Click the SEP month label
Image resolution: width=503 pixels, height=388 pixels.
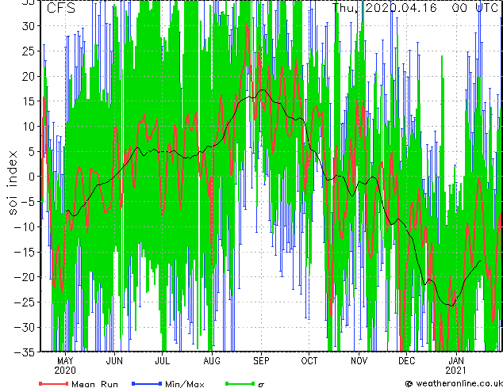click(261, 361)
